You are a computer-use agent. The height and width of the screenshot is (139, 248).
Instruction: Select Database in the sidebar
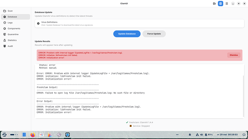pos(15,17)
